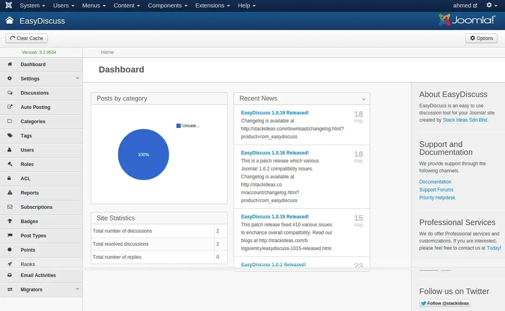
Task: Open the System menu
Action: tap(32, 5)
